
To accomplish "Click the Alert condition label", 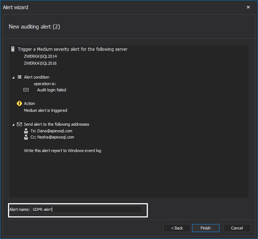I will 37,77.
